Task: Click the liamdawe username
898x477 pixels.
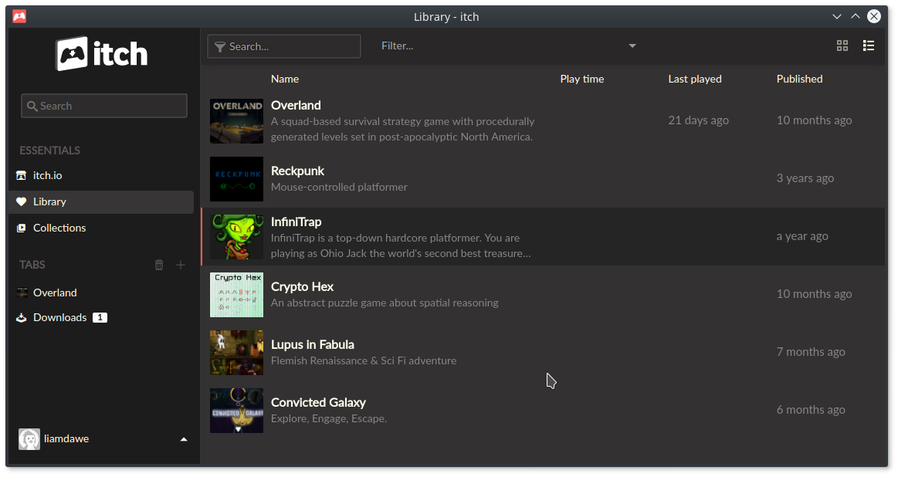Action: 66,439
